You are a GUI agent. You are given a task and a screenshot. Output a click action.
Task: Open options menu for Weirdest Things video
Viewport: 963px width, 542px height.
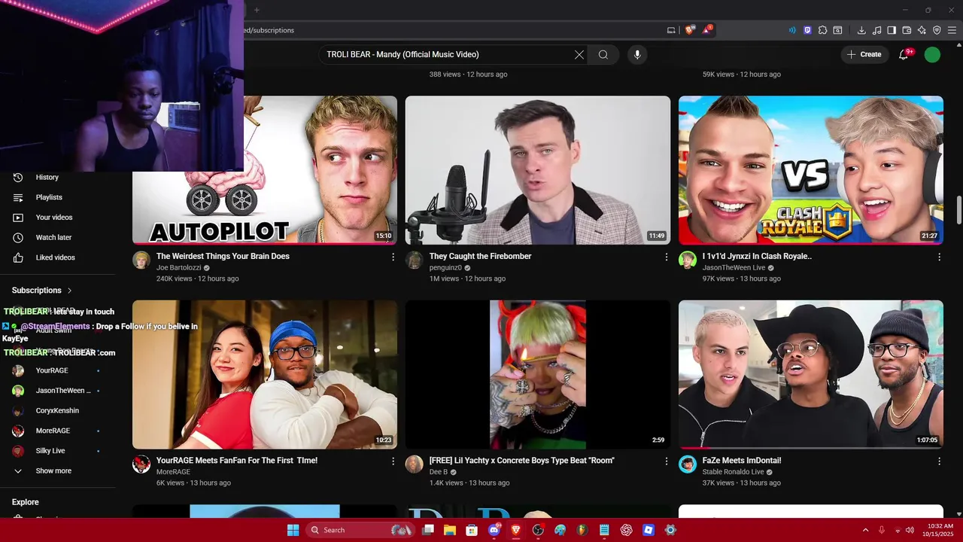pos(393,257)
